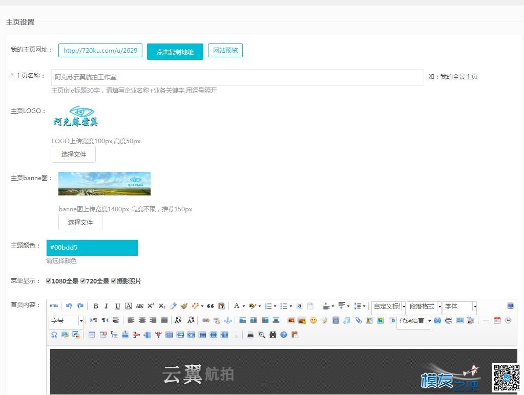The height and width of the screenshot is (395, 524).
Task: Print the editor content
Action: tap(250, 335)
